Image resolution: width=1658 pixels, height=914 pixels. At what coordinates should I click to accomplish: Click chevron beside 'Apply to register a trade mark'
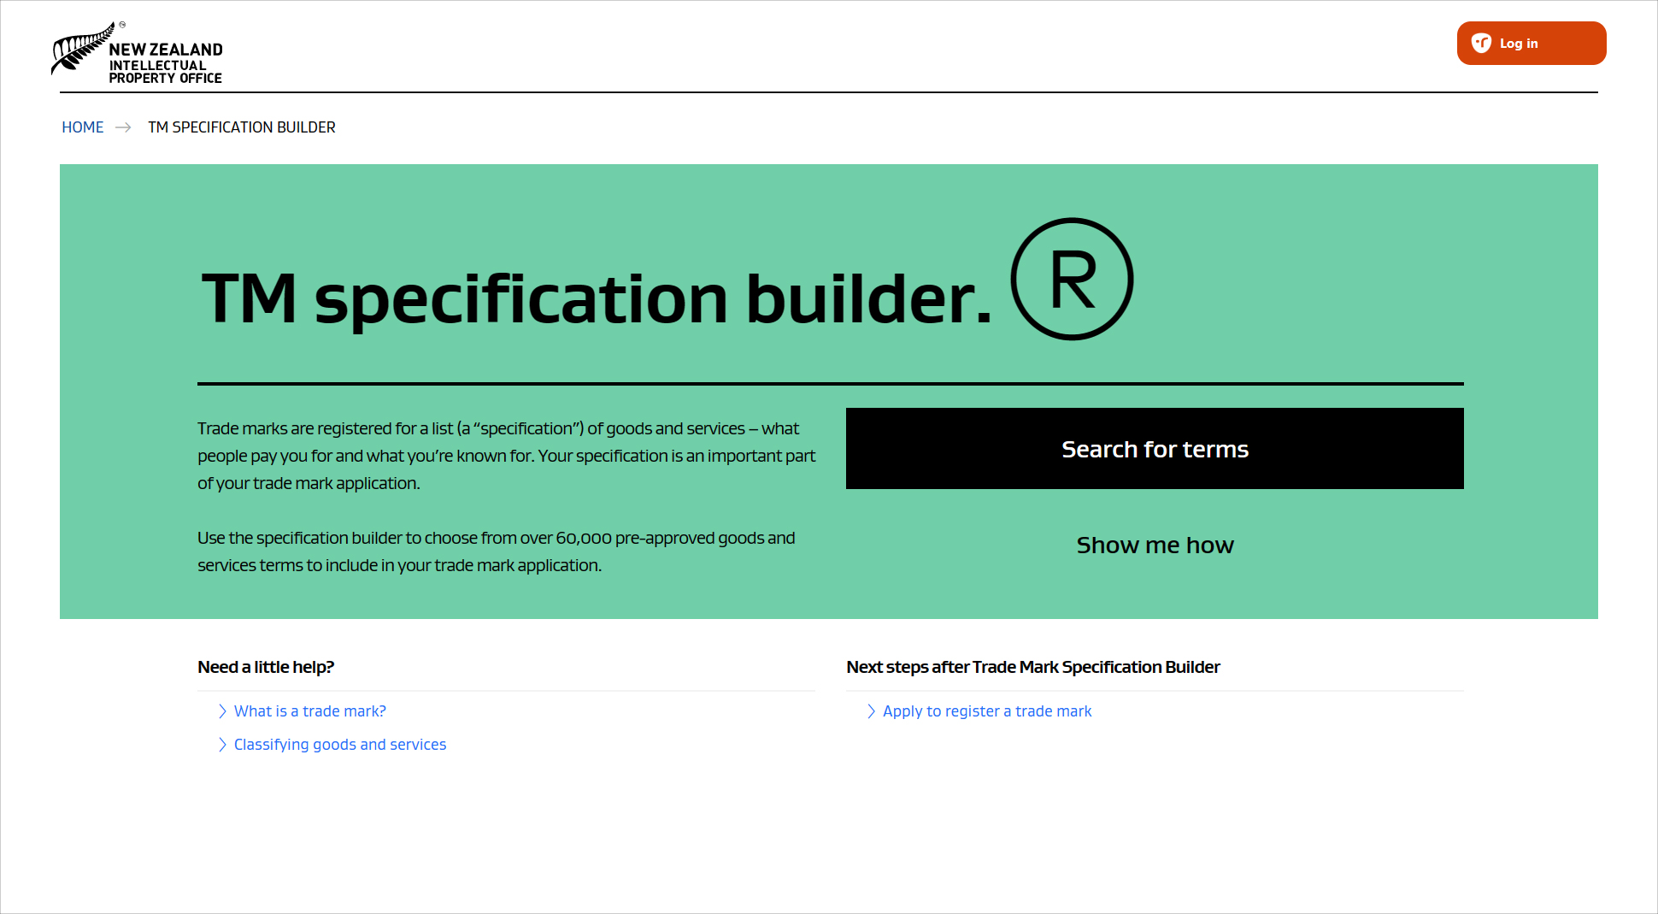871,711
